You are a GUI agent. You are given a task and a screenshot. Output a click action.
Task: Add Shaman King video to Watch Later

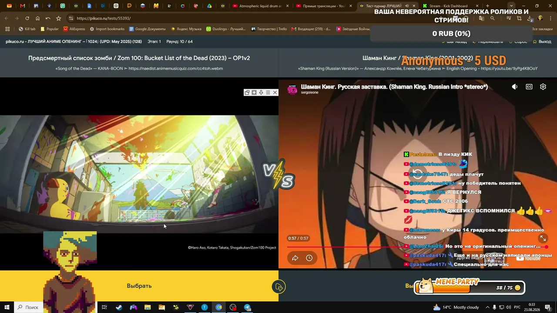click(x=309, y=258)
